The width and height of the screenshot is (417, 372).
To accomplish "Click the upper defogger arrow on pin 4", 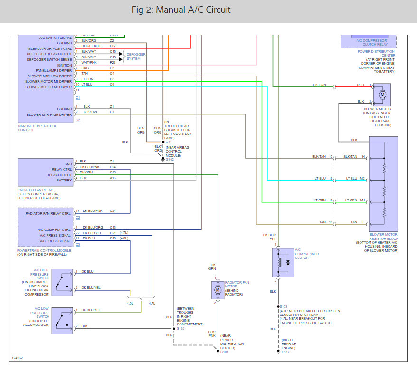I will click(x=121, y=54).
